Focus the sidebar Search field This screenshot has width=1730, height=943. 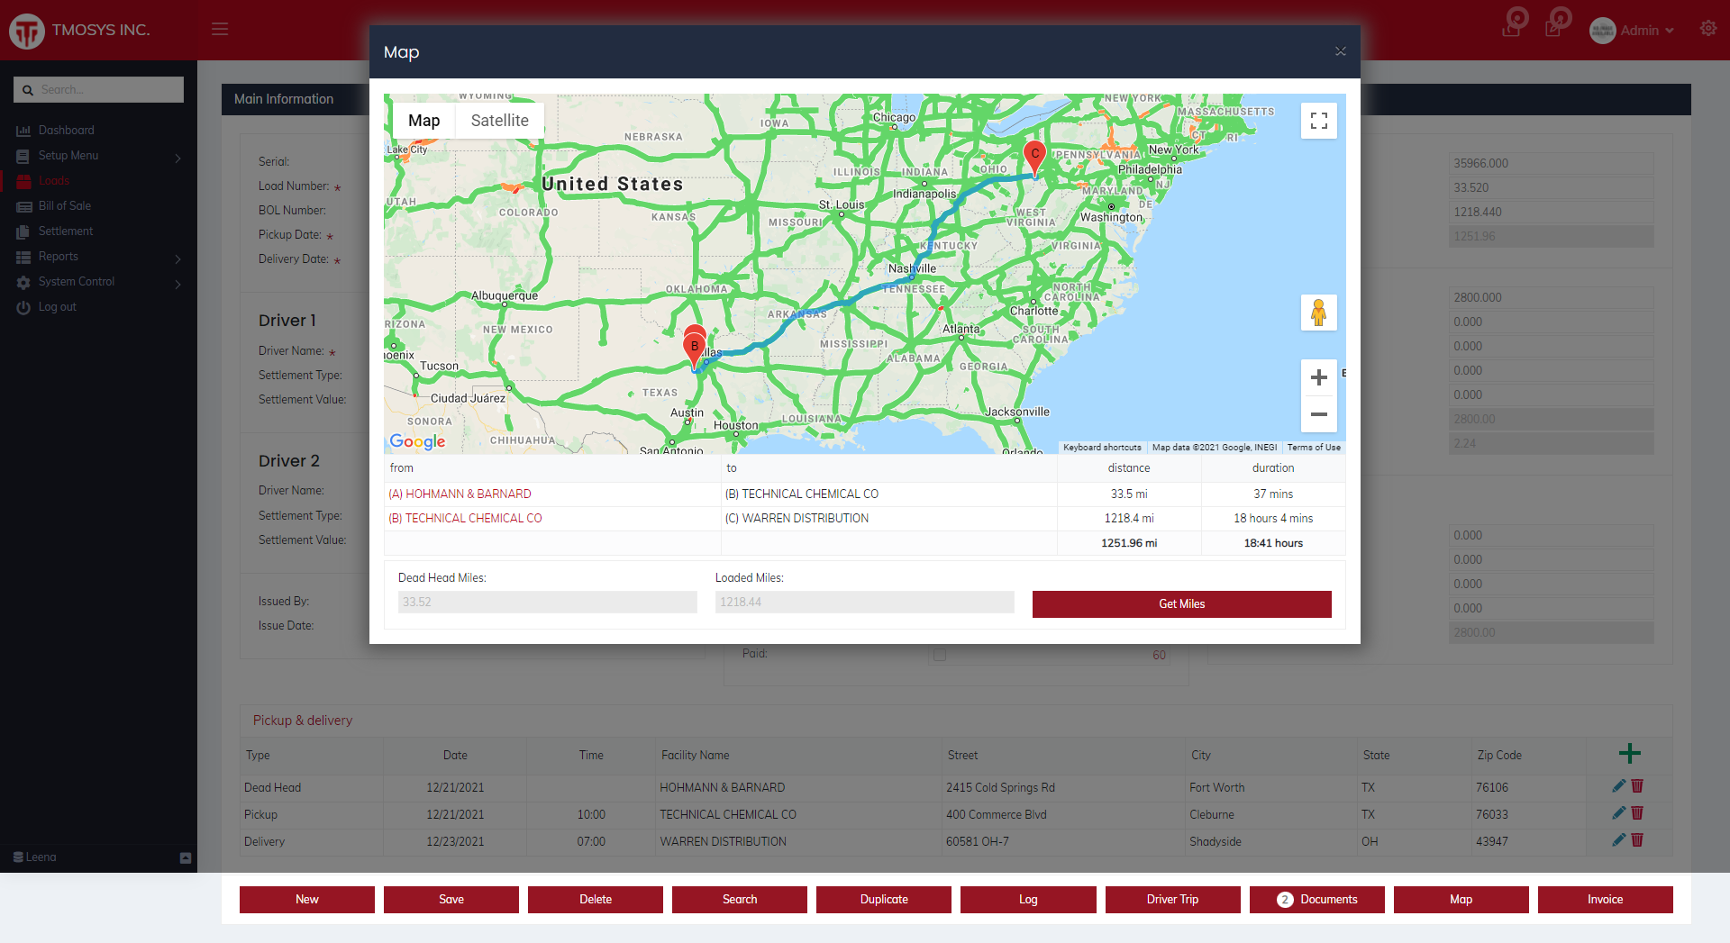pos(98,90)
